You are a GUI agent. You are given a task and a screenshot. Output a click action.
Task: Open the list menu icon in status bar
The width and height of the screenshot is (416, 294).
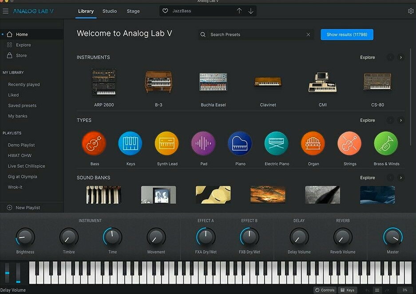point(377,290)
